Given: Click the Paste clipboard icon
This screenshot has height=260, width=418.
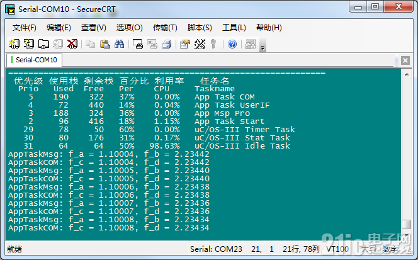Looking at the screenshot, I should pos(104,44).
